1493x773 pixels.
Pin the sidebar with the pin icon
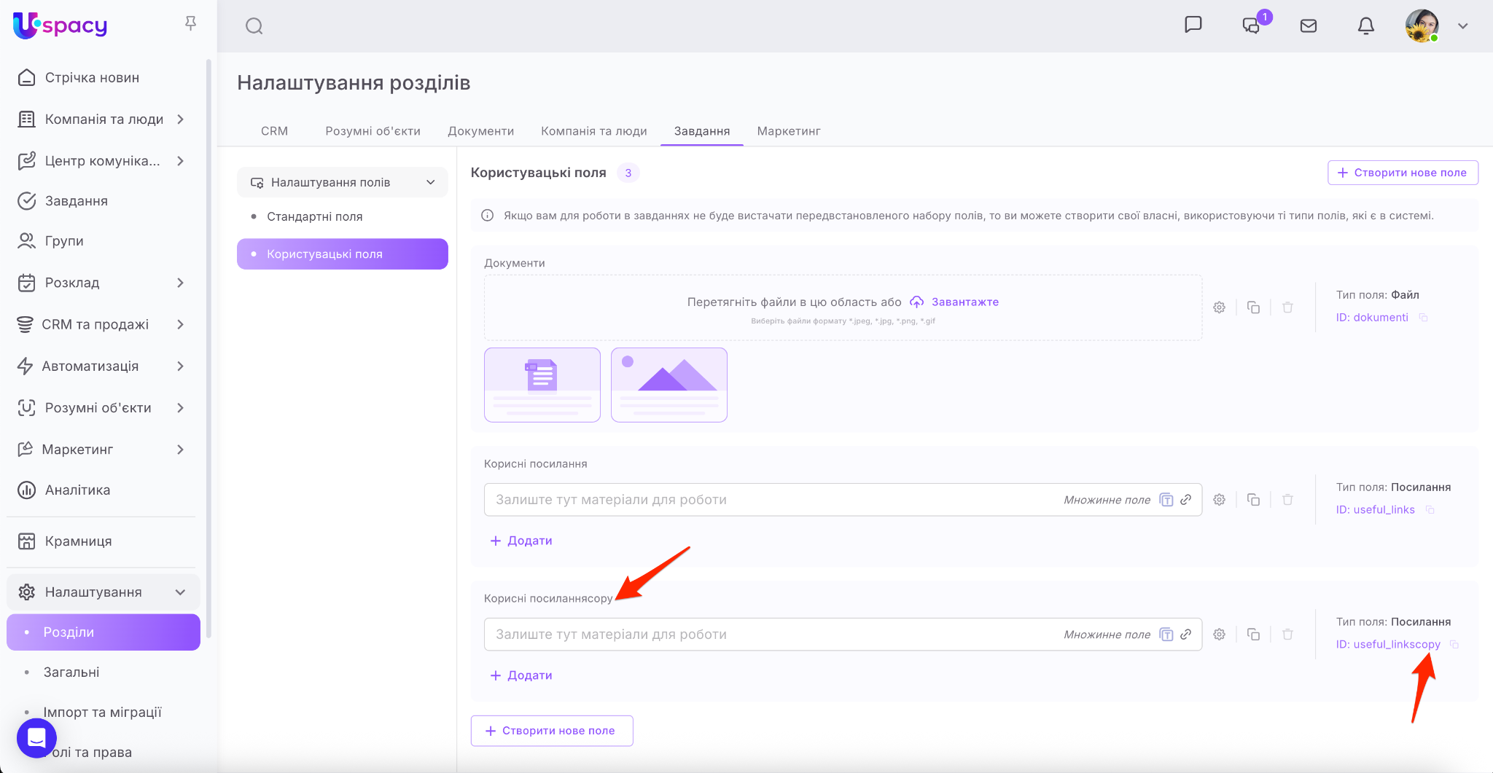[190, 24]
